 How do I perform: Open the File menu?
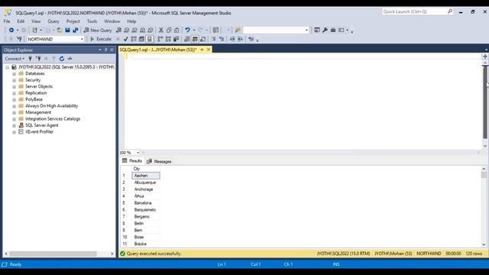(x=7, y=21)
